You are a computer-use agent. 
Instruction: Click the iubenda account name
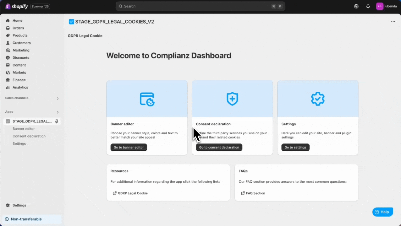point(391,6)
